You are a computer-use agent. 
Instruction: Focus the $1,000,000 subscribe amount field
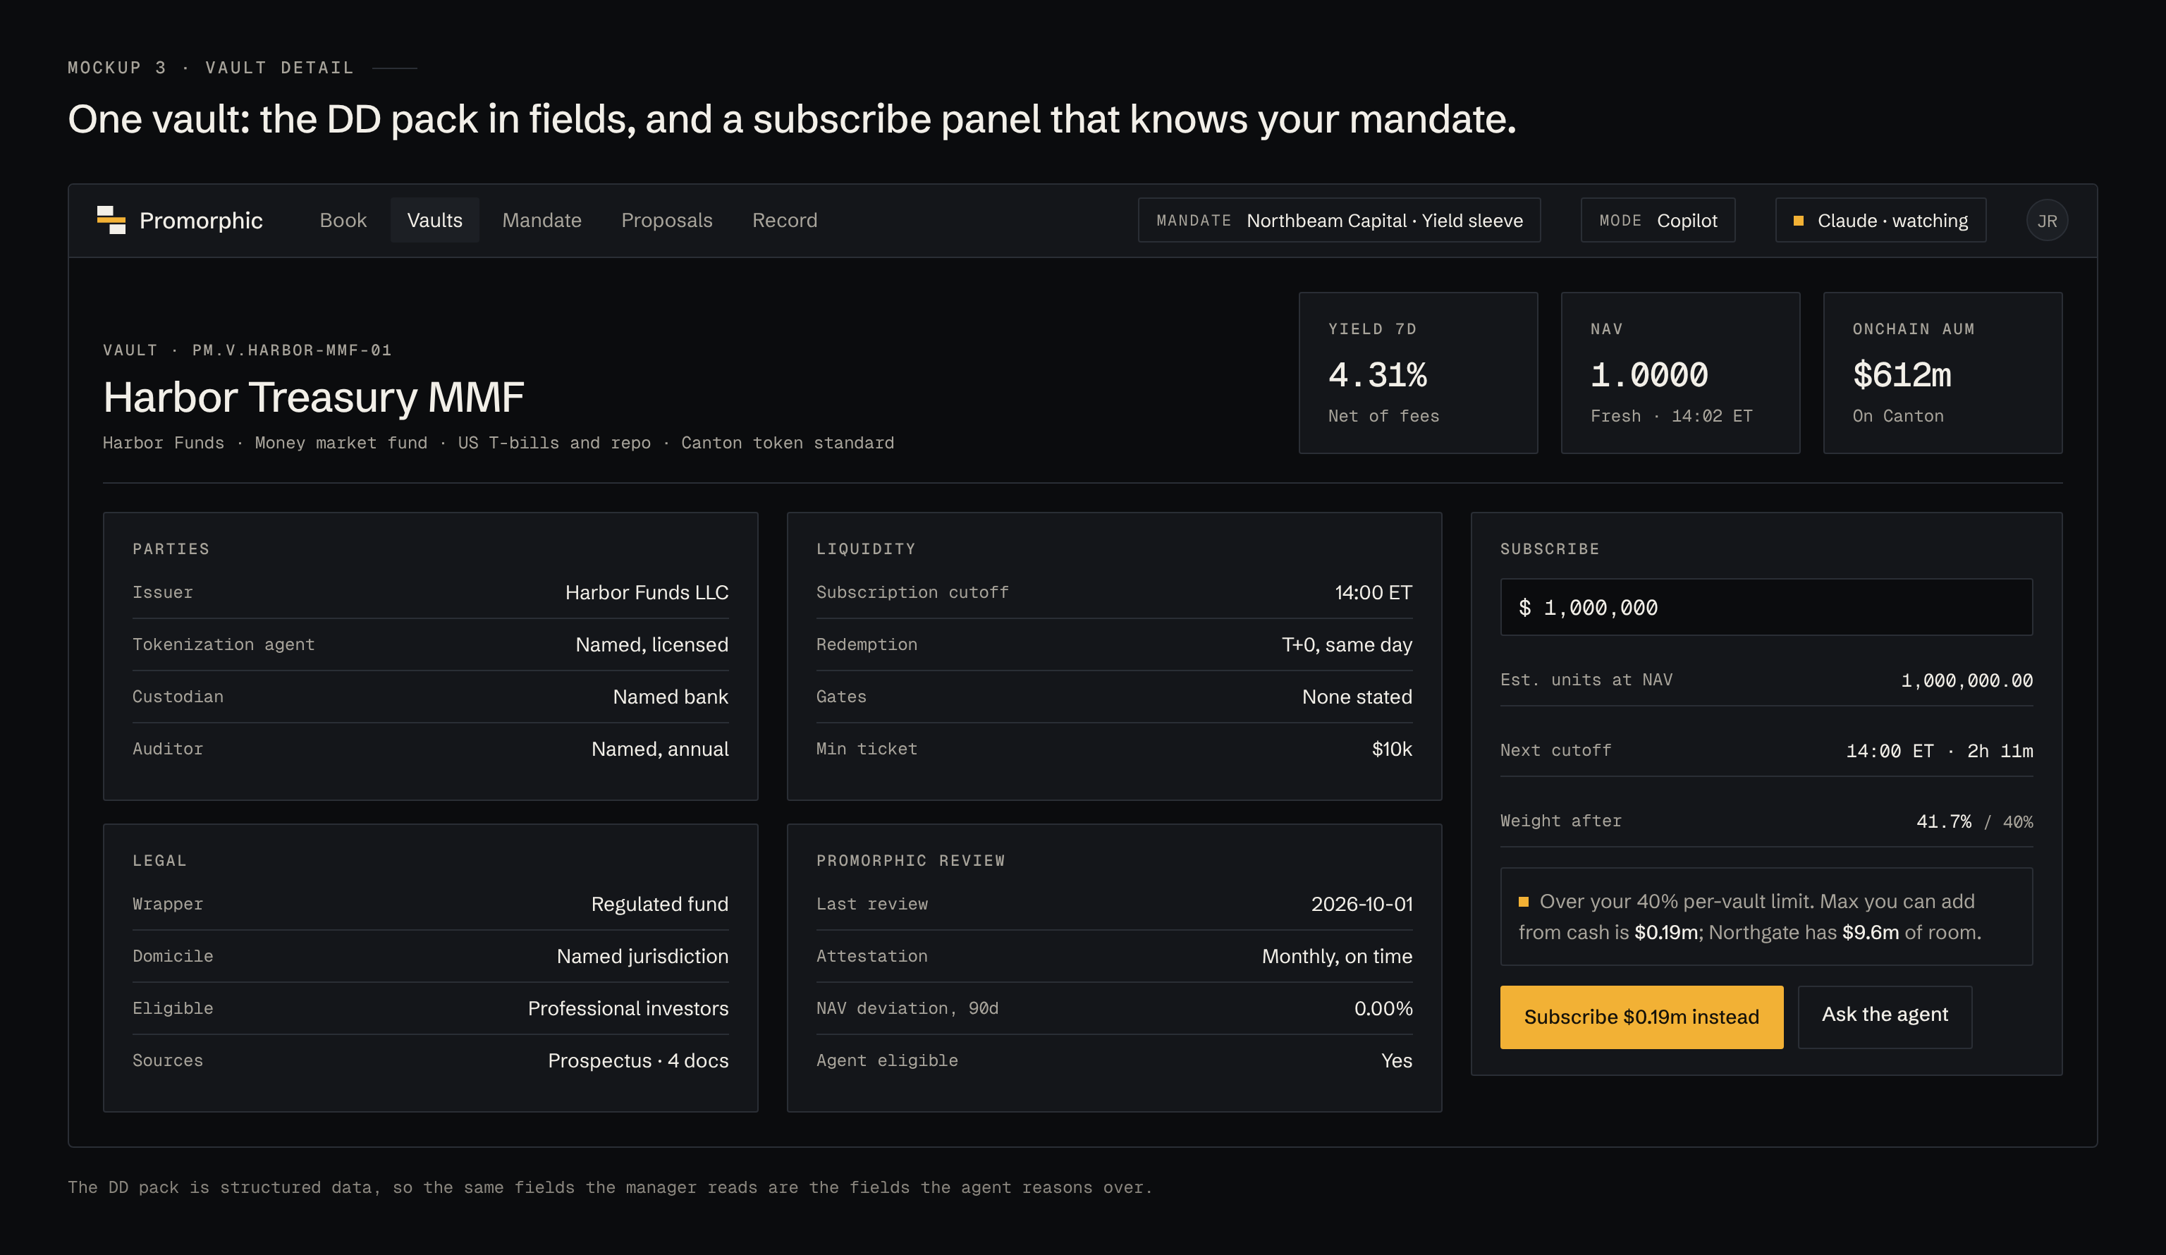[x=1766, y=607]
